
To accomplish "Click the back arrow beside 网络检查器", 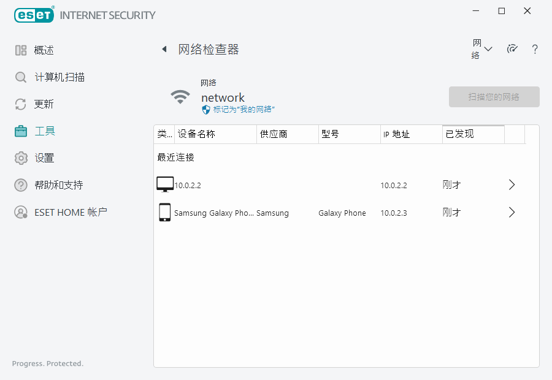I will click(164, 49).
